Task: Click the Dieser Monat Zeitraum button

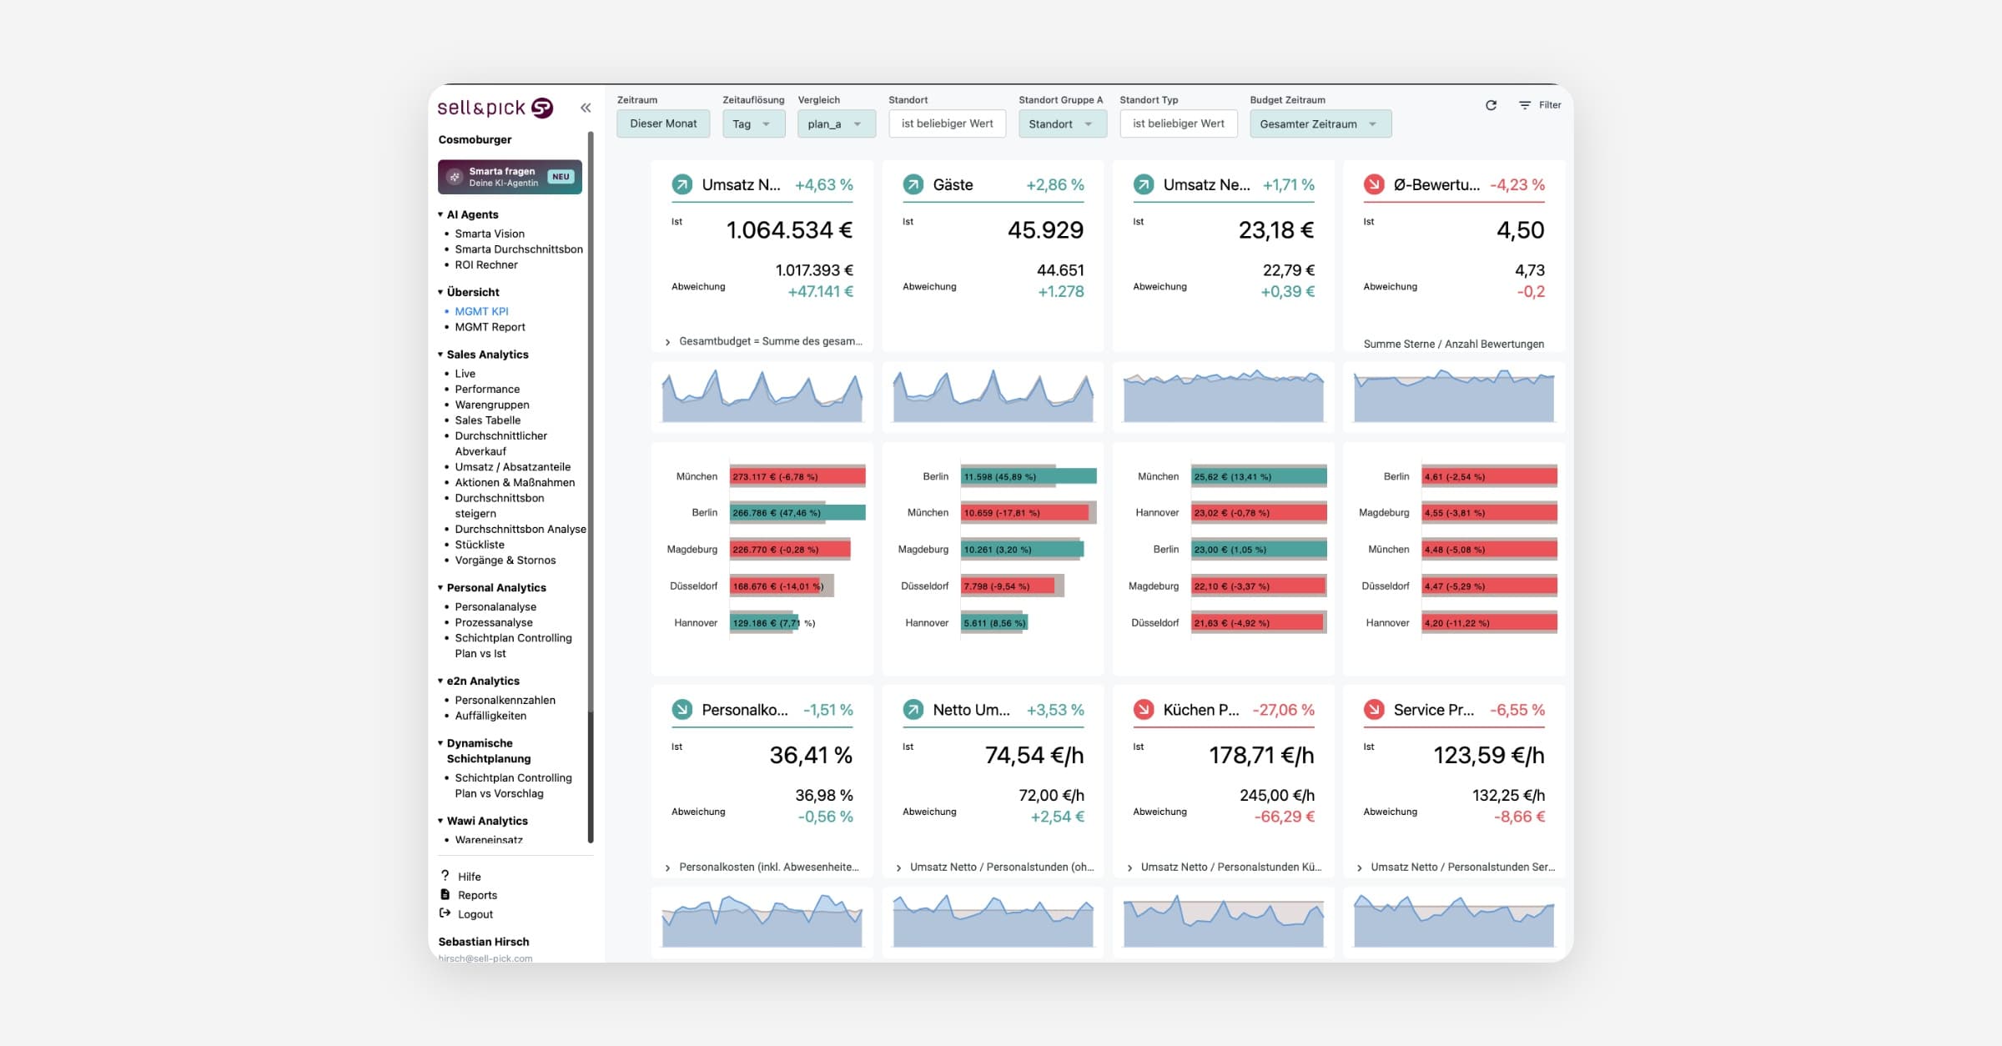Action: click(663, 123)
